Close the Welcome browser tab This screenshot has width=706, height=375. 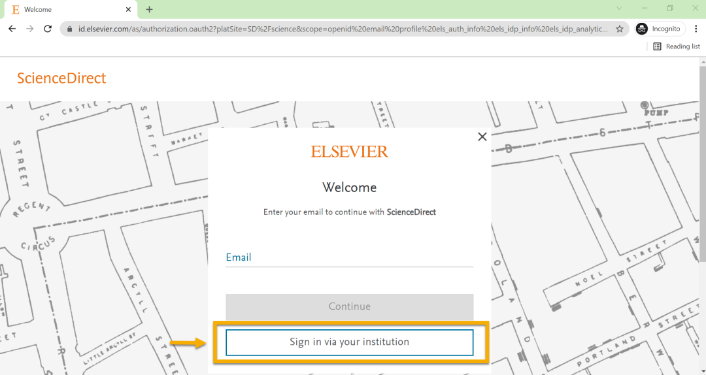click(128, 10)
